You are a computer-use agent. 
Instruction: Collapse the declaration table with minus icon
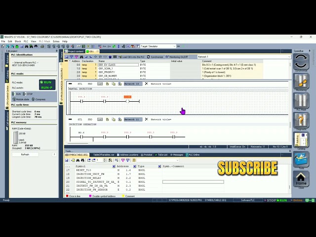tap(66, 61)
